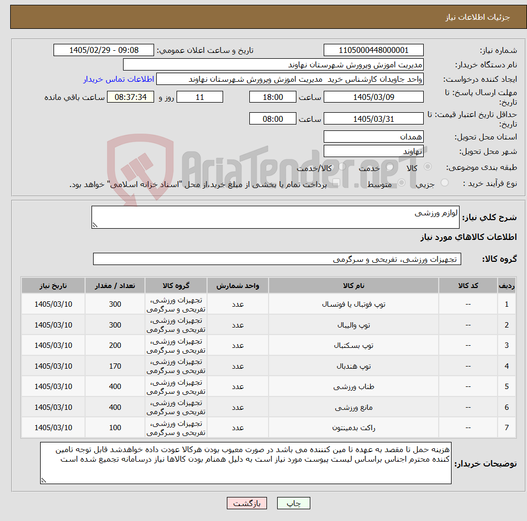Click quantity 300 in the توپ والیبال row
The image size is (527, 521).
(x=115, y=325)
